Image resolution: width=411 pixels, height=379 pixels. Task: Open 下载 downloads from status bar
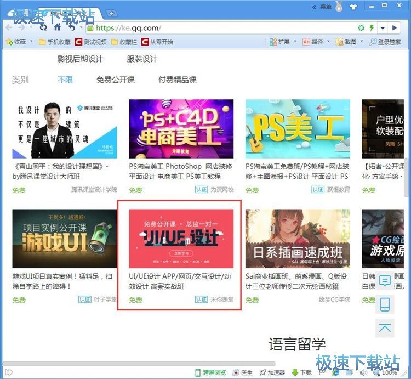[x=302, y=372]
